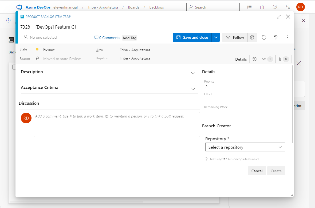315x208 pixels.
Task: Open the Iteration field Tribe - Arquitetura
Action: point(135,58)
